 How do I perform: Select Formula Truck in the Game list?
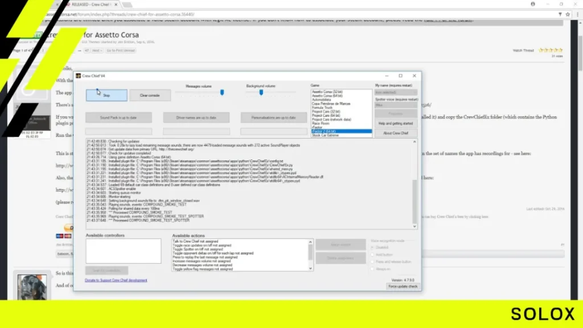point(322,108)
